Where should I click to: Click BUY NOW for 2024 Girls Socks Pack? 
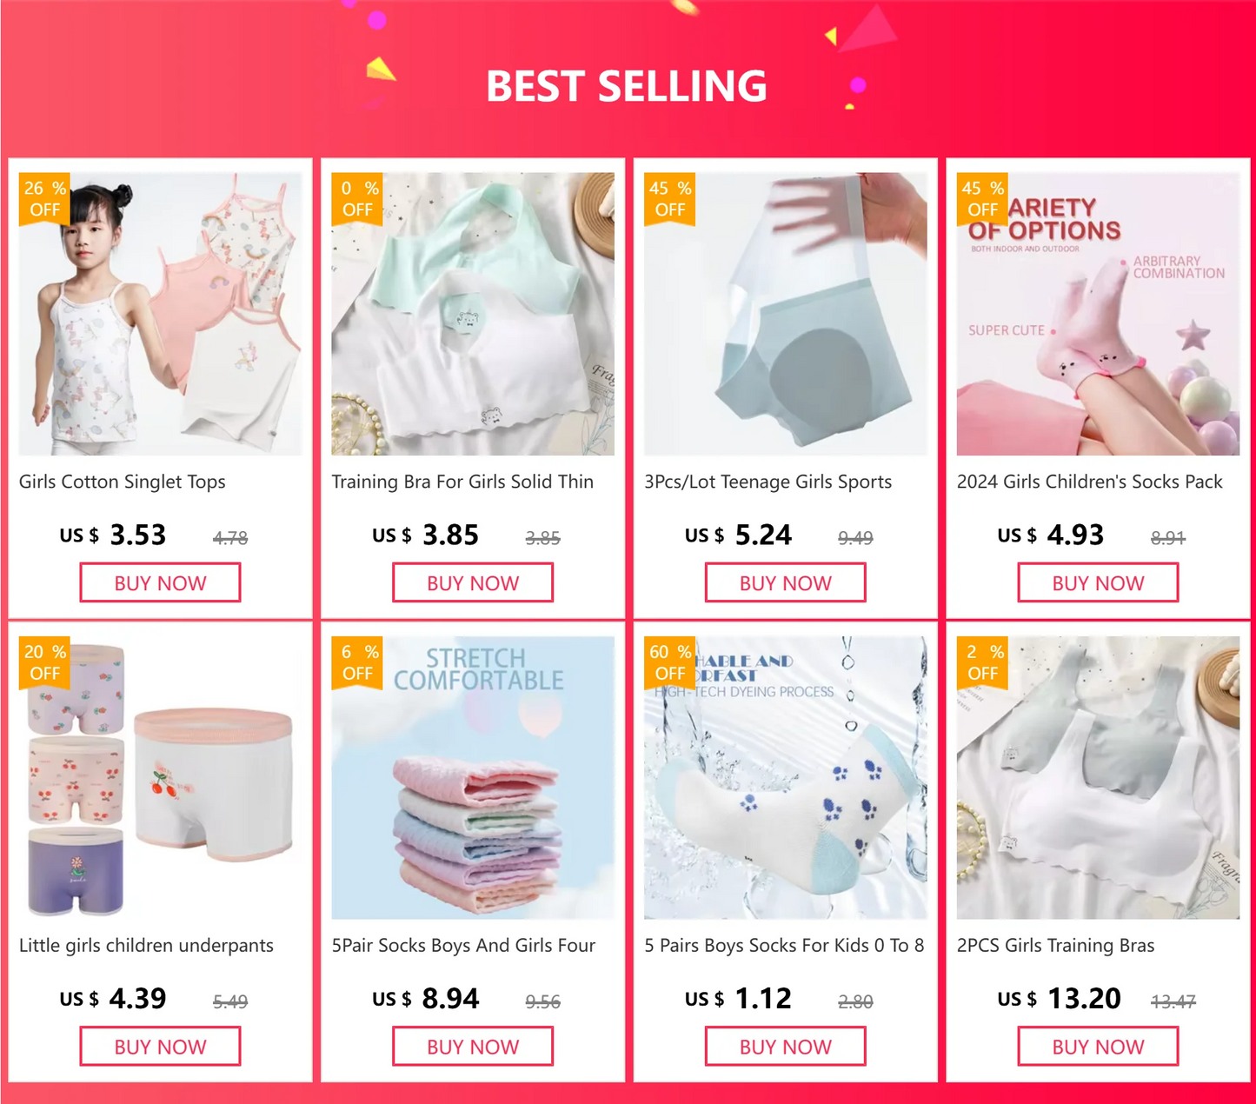tap(1098, 582)
